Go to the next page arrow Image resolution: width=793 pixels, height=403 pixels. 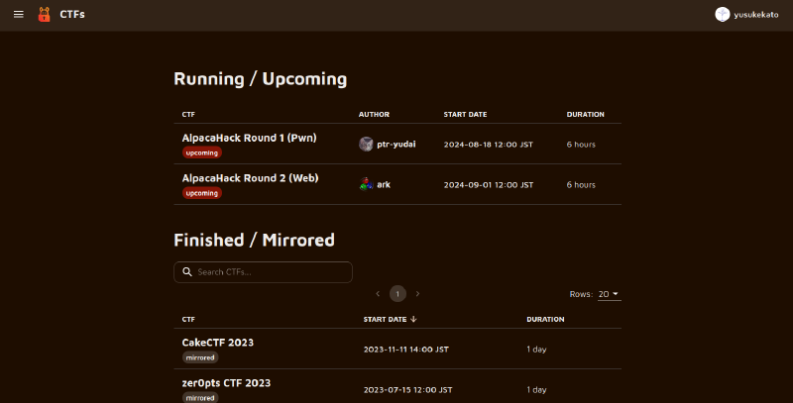(417, 294)
